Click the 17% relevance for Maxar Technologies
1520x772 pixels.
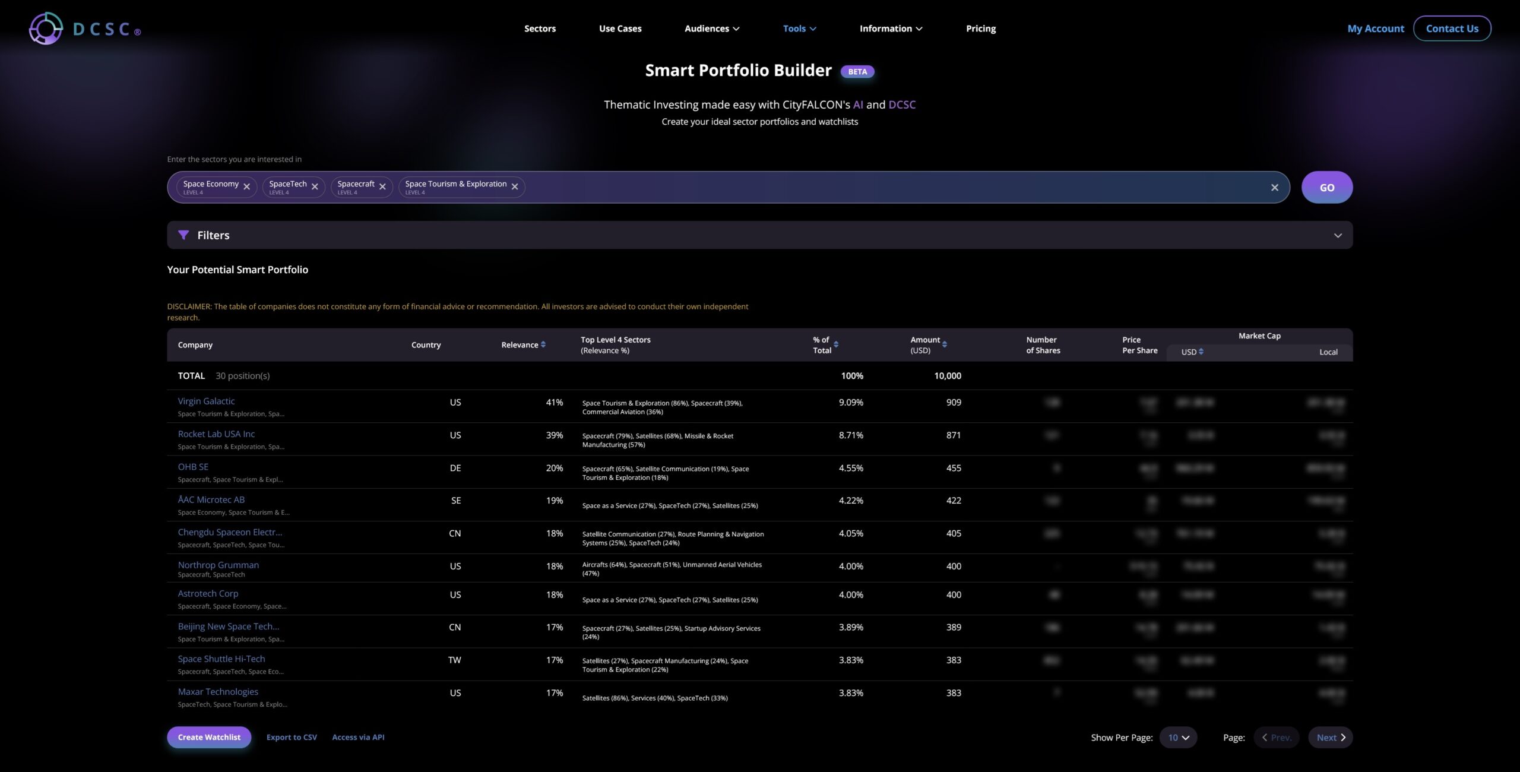555,693
